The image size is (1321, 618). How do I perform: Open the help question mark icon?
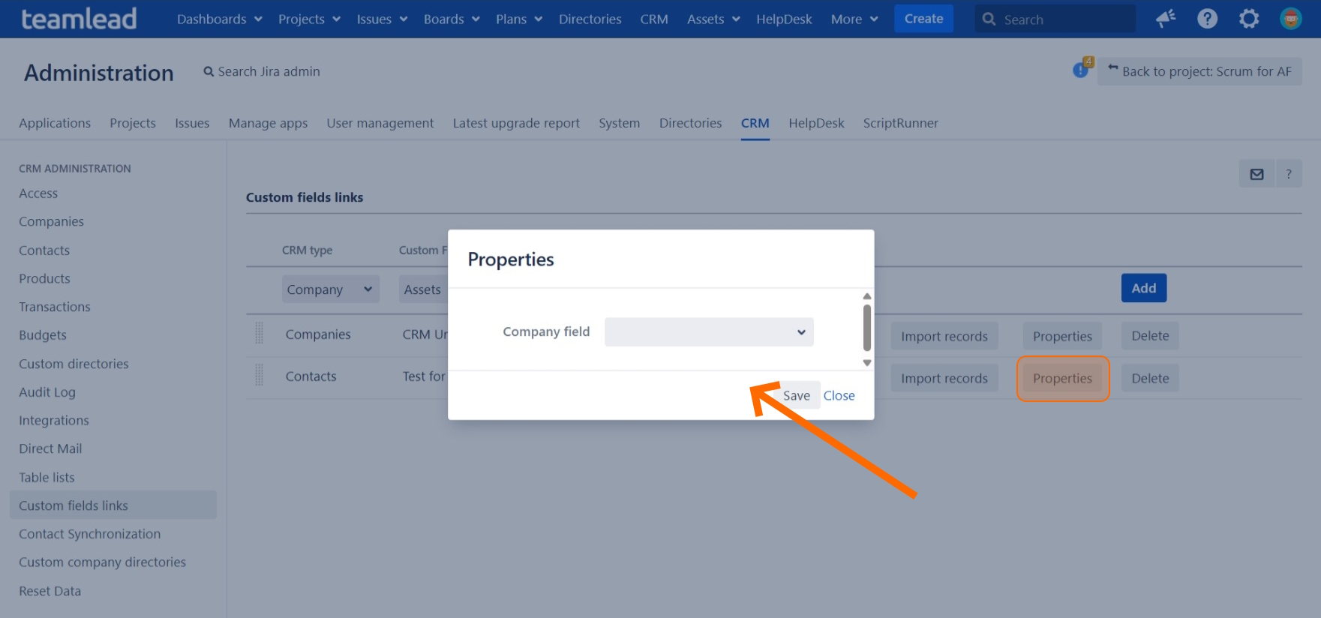(x=1207, y=19)
